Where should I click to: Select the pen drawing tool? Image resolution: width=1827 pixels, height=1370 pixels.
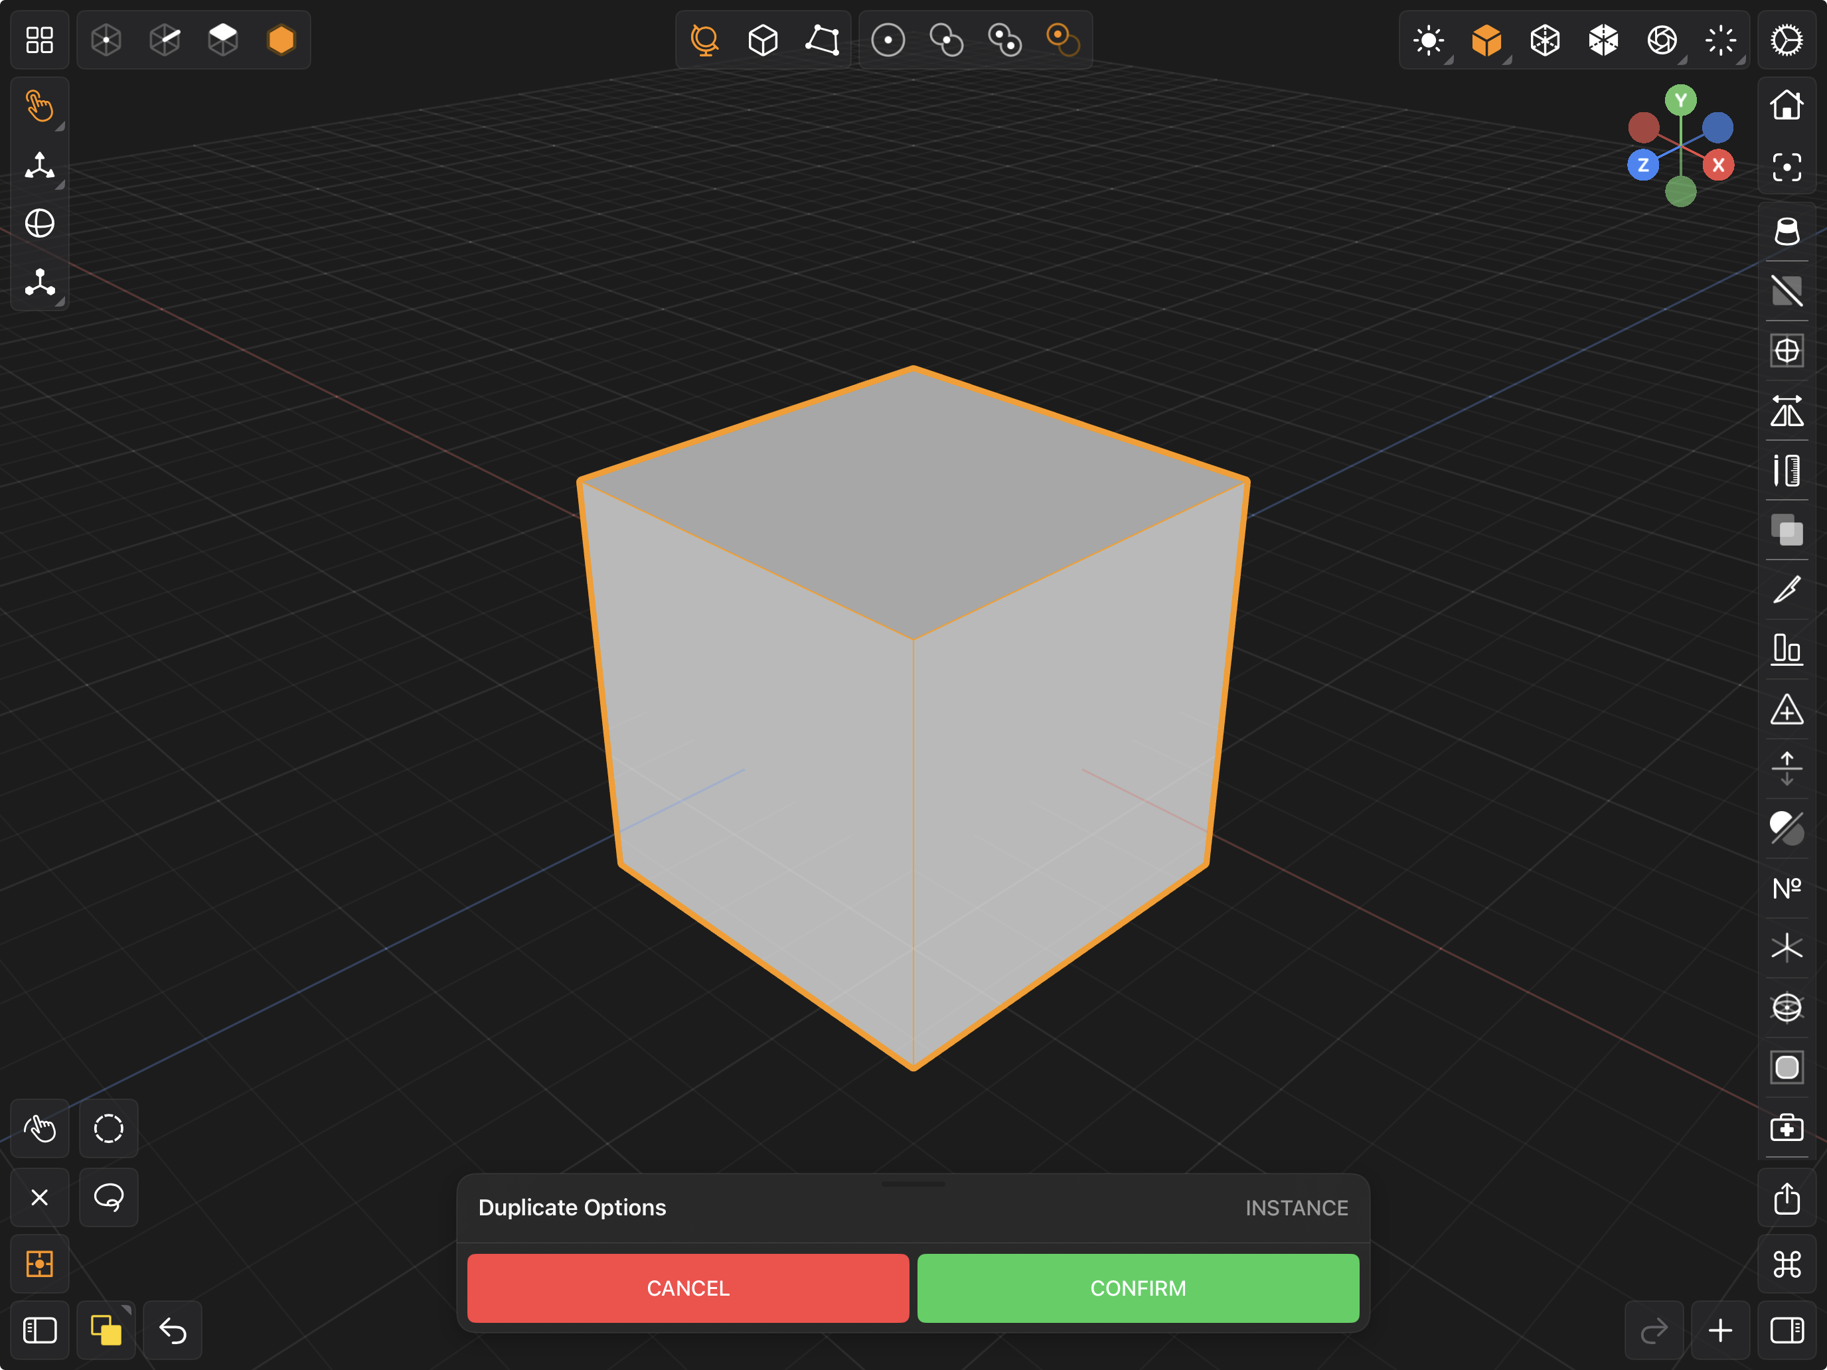tap(1787, 589)
